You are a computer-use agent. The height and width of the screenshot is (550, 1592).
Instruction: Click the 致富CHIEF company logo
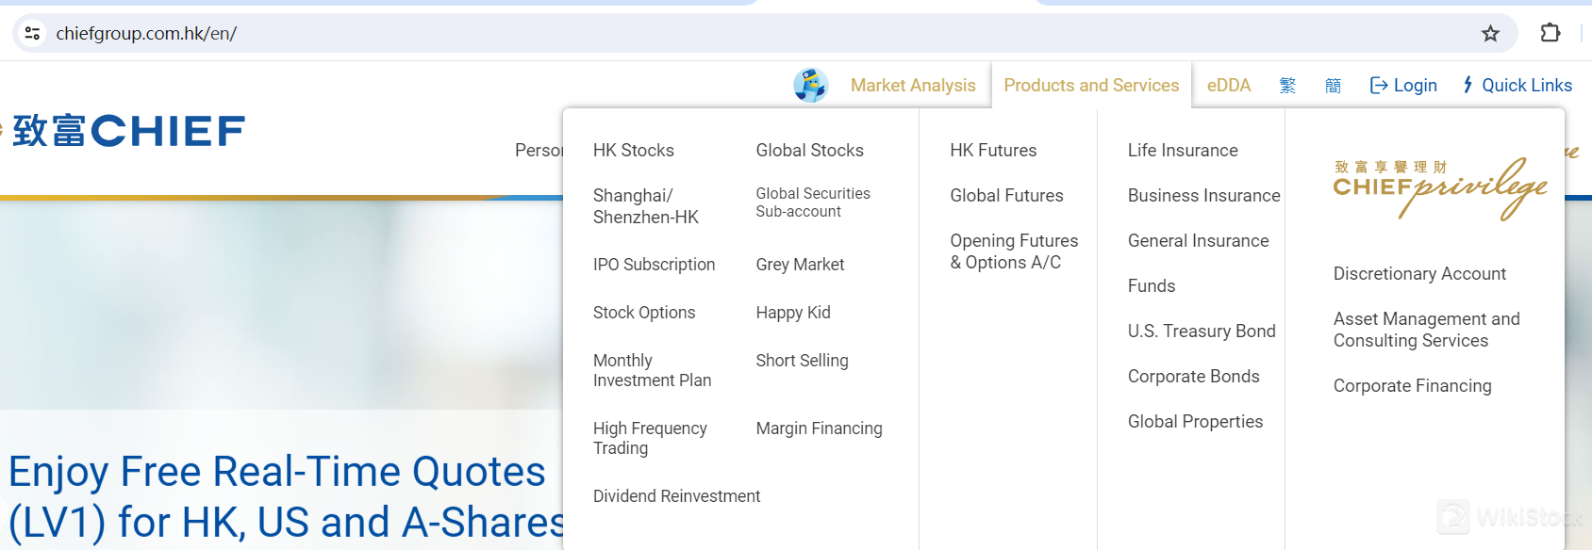tap(123, 131)
